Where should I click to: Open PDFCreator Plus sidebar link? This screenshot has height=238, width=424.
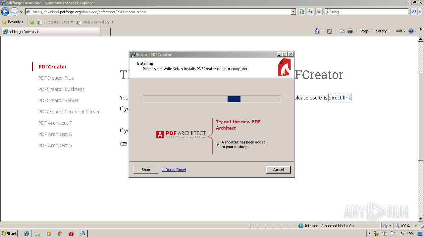pyautogui.click(x=56, y=78)
